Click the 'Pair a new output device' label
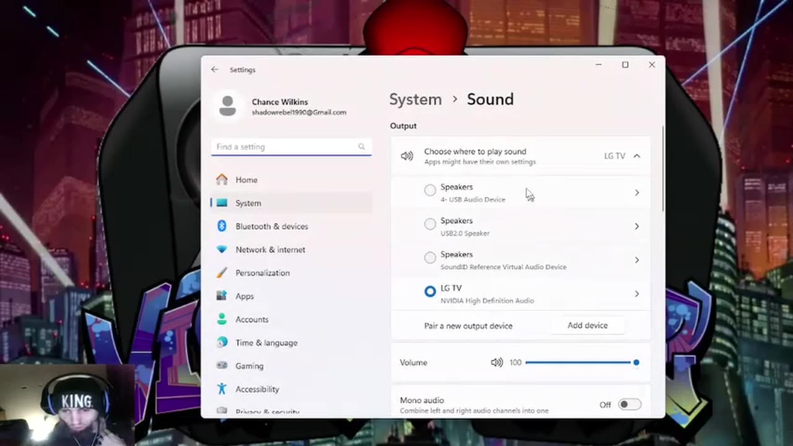Screen dimensions: 793x446 [x=468, y=326]
